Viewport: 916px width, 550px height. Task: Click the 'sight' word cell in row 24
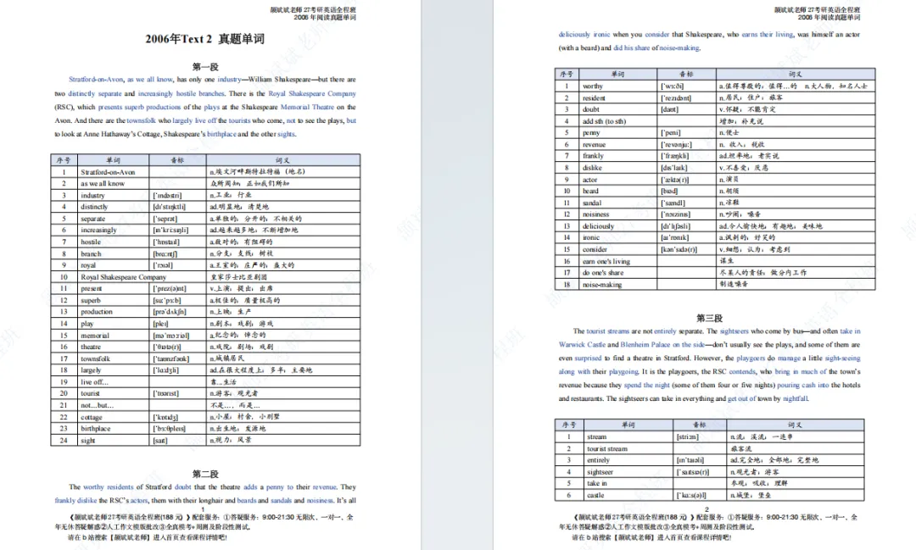[114, 440]
